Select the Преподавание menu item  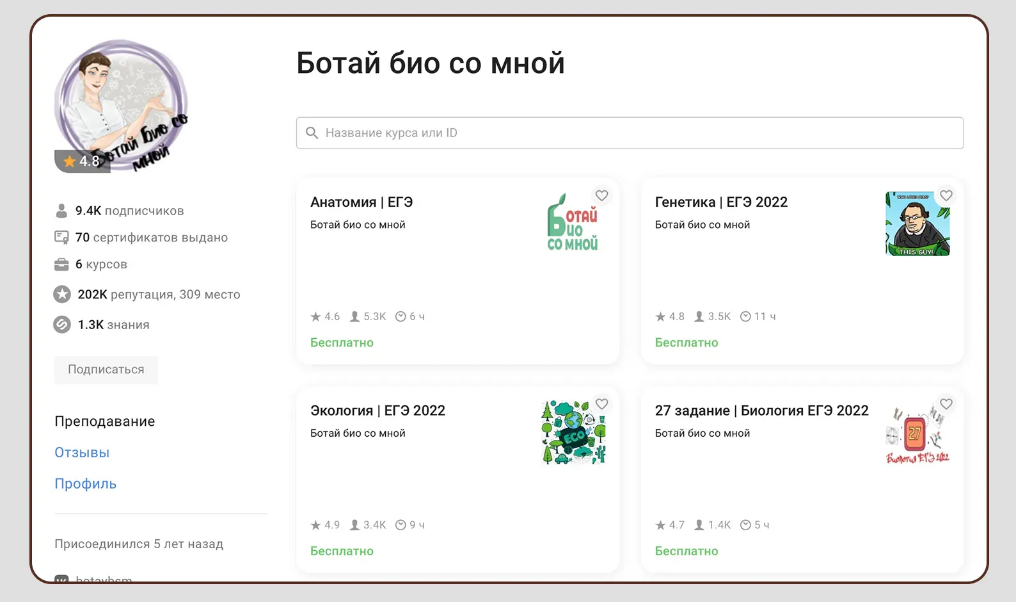pyautogui.click(x=104, y=421)
